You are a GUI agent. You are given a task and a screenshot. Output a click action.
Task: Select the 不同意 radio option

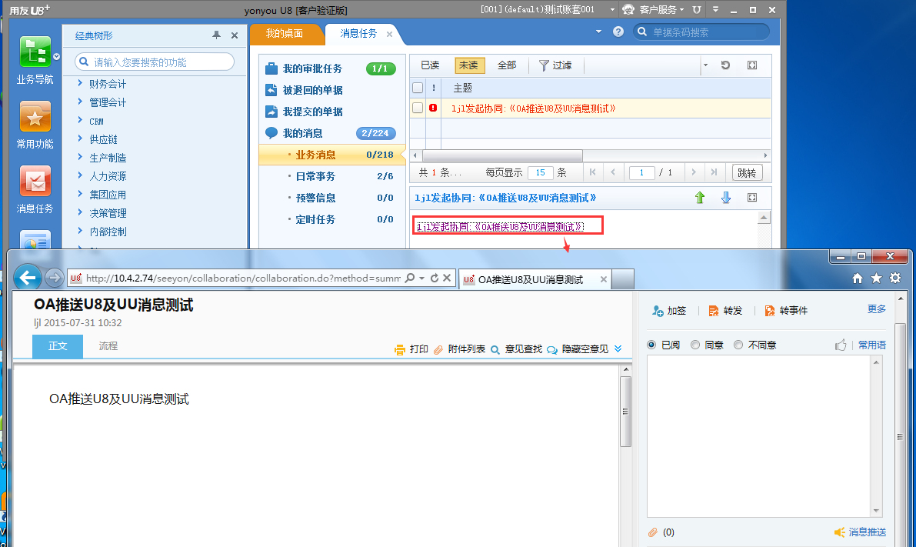click(x=738, y=345)
